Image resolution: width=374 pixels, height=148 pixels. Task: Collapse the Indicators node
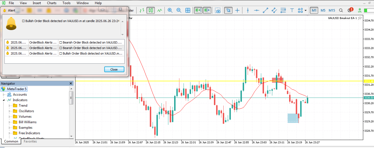[x=4, y=100]
